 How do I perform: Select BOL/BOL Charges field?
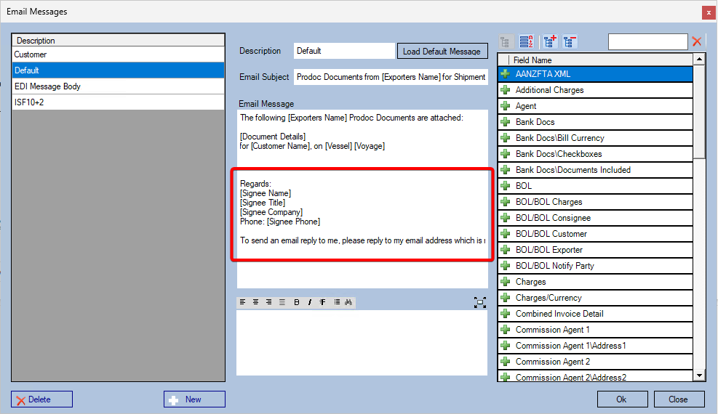(595, 202)
